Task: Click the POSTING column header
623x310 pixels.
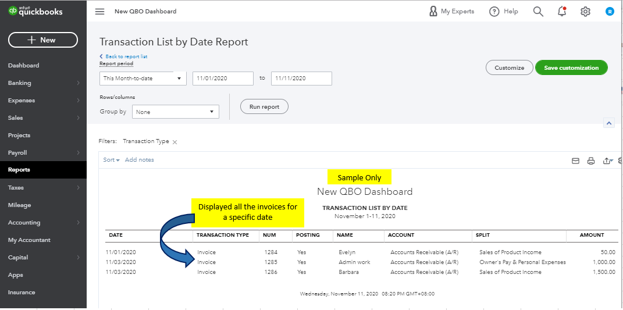Action: (x=308, y=235)
